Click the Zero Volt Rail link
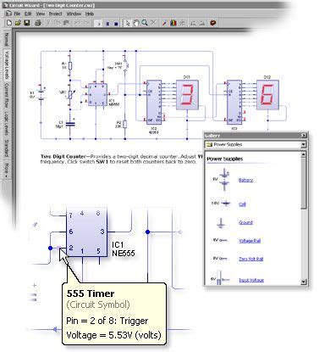Screen dimensions: 330x352 (251, 259)
